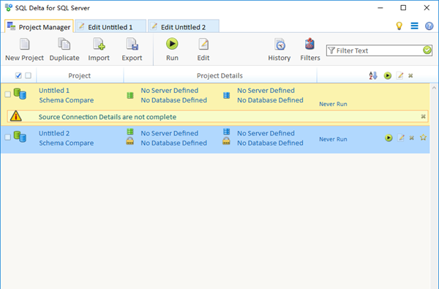Viewport: 439px width, 289px height.
Task: Open the Filters tool
Action: pos(310,50)
